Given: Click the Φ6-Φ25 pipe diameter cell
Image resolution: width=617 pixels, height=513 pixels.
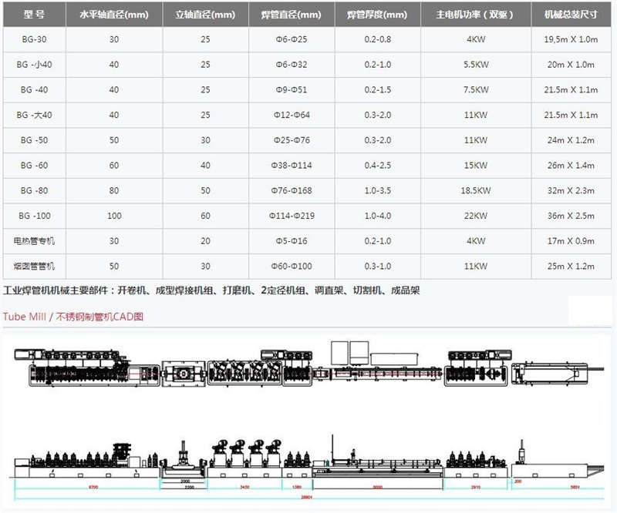Looking at the screenshot, I should (292, 39).
